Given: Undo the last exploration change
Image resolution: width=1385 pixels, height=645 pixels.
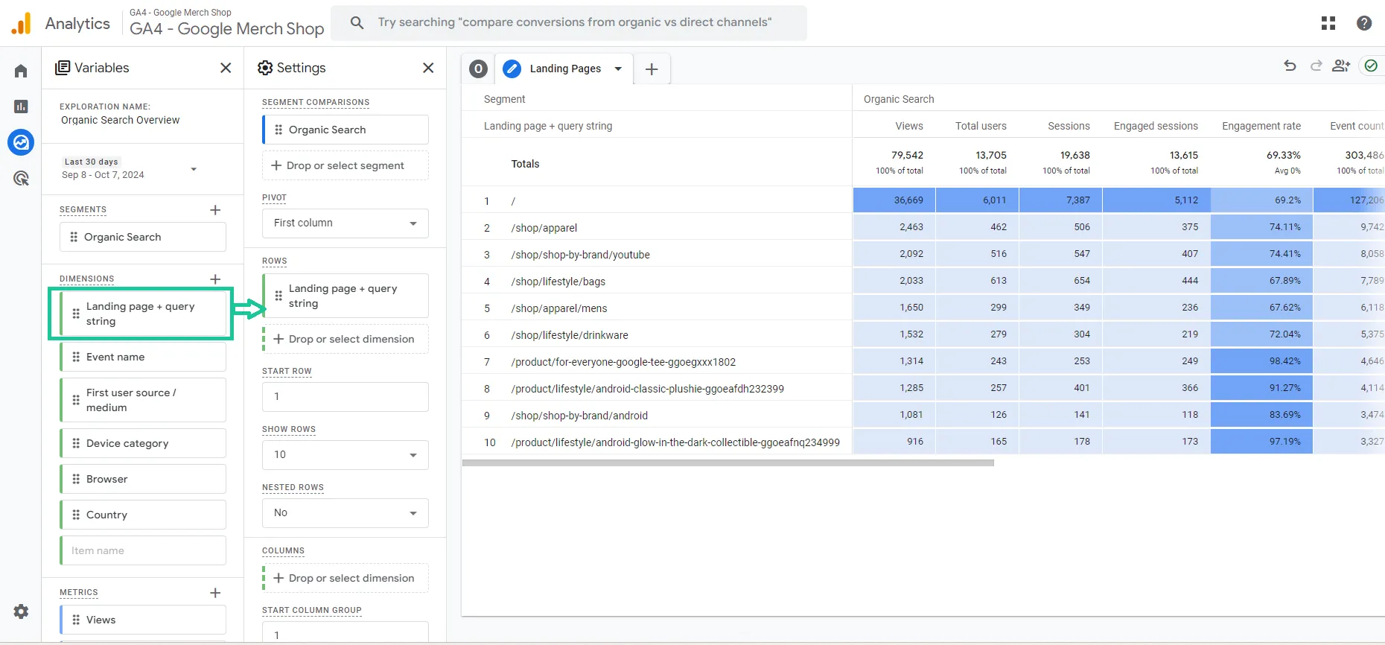Looking at the screenshot, I should [1290, 66].
